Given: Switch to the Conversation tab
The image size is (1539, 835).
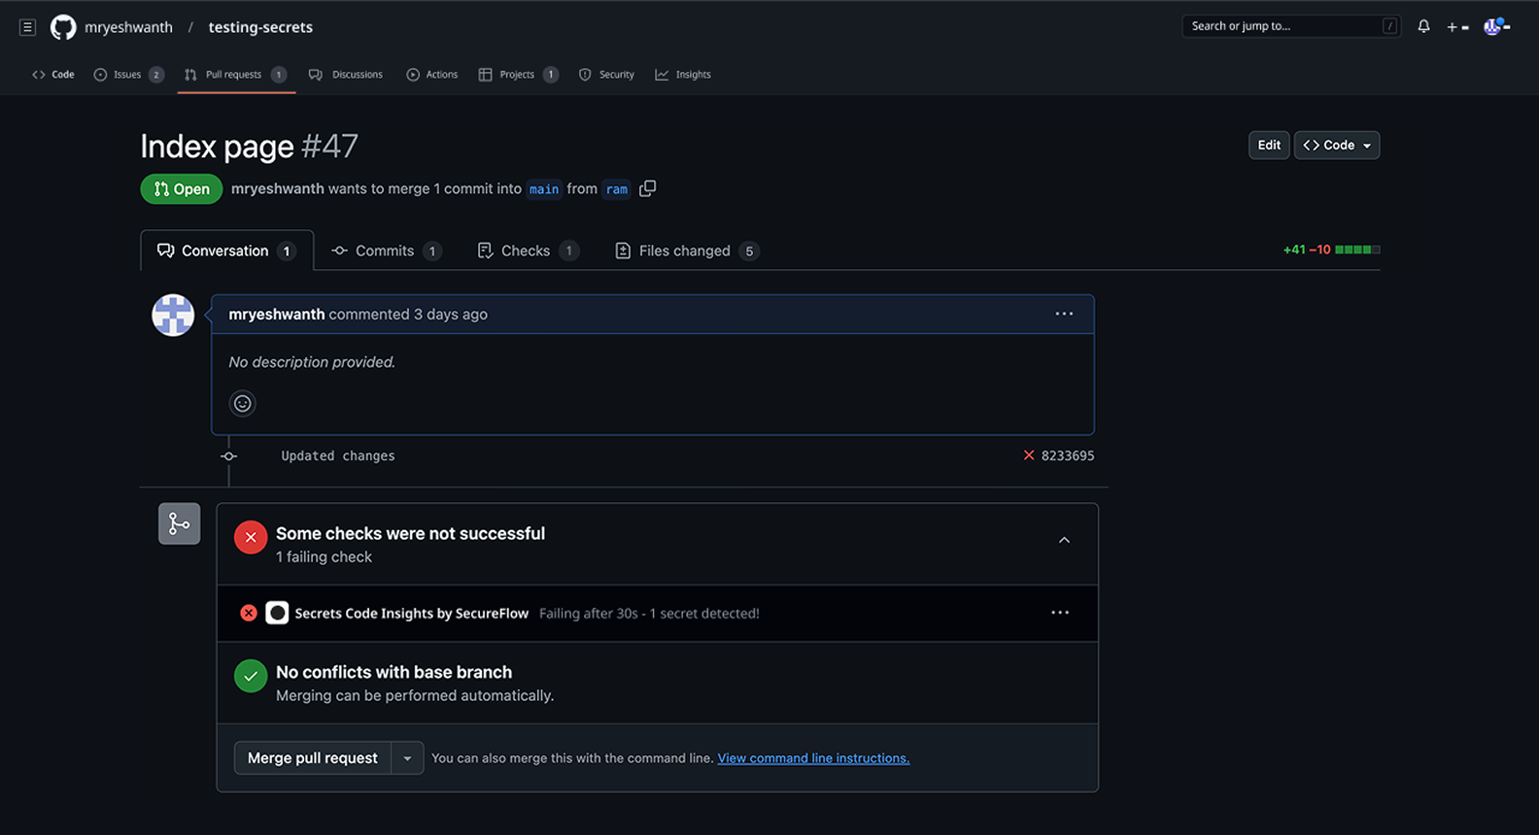Looking at the screenshot, I should click(226, 250).
